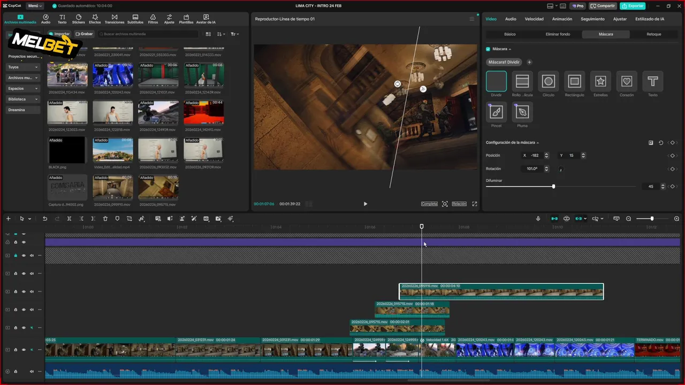Hide the purple effect track

[x=24, y=242]
